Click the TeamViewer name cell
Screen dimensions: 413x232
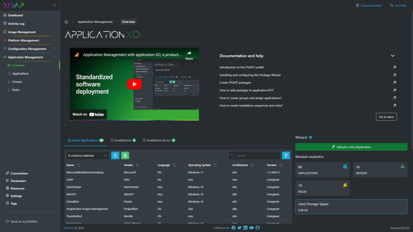(x=74, y=187)
